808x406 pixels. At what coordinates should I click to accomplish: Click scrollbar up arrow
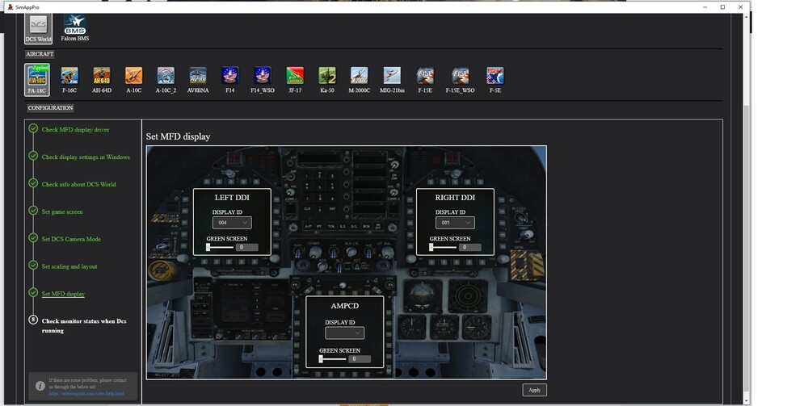coord(747,17)
